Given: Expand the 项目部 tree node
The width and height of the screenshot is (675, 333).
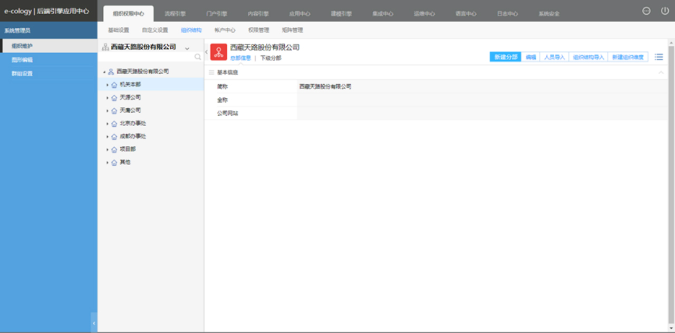Looking at the screenshot, I should [107, 149].
